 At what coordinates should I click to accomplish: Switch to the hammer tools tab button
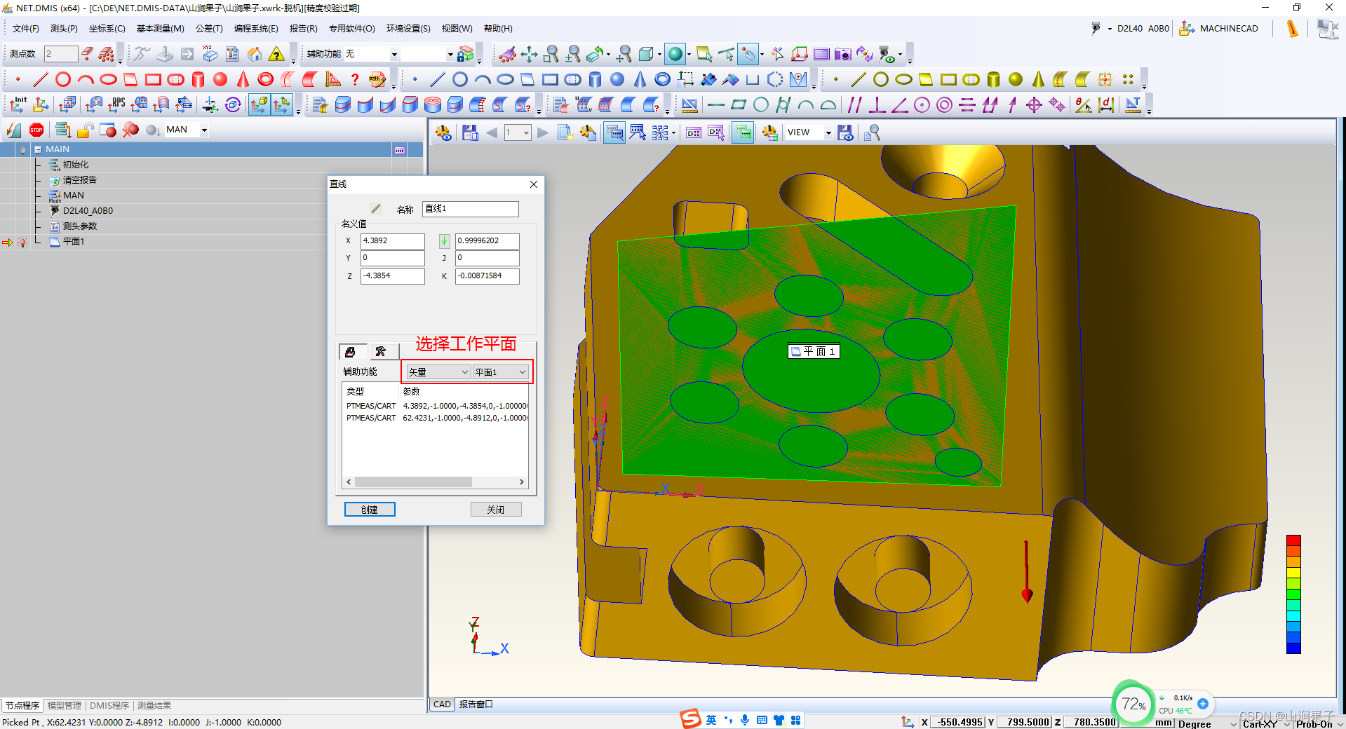381,352
